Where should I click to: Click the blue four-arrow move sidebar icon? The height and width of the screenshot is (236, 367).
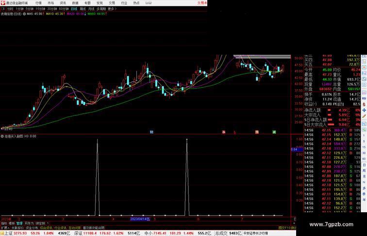click(364, 110)
